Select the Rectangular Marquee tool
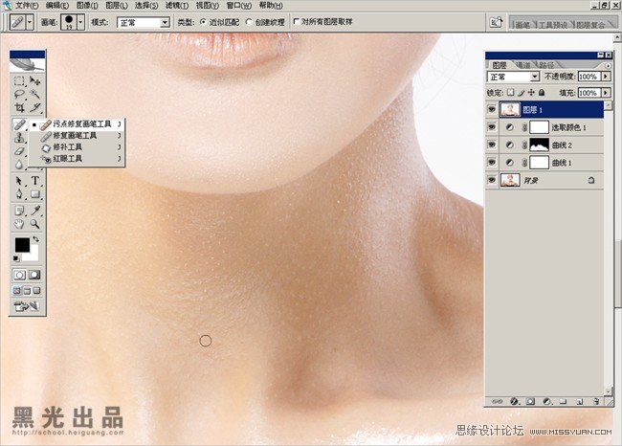 point(19,81)
